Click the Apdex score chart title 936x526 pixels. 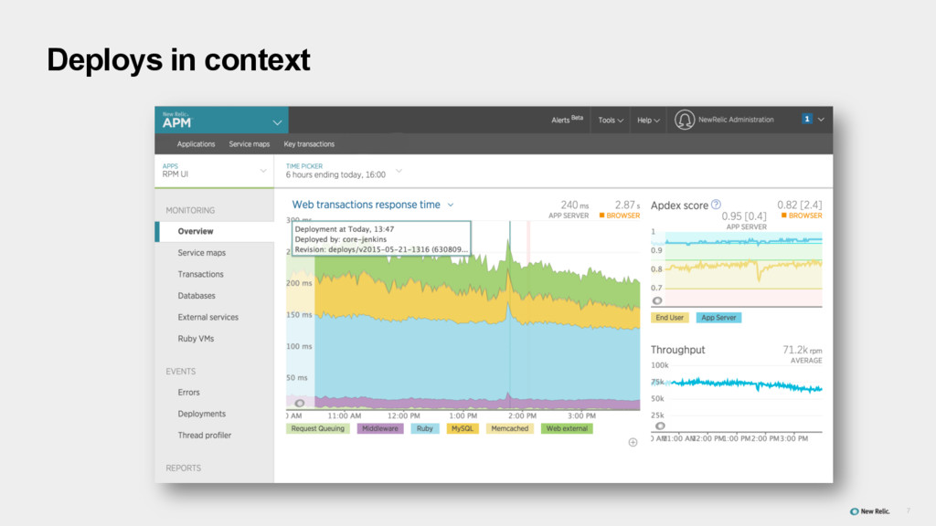point(679,205)
